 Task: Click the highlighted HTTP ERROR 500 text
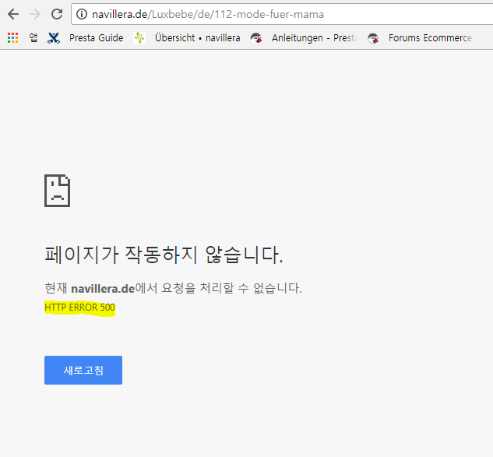[x=80, y=308]
